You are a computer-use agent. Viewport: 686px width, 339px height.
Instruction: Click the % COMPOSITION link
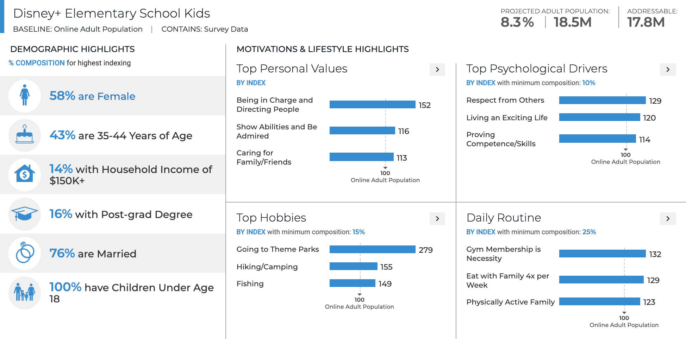(37, 63)
